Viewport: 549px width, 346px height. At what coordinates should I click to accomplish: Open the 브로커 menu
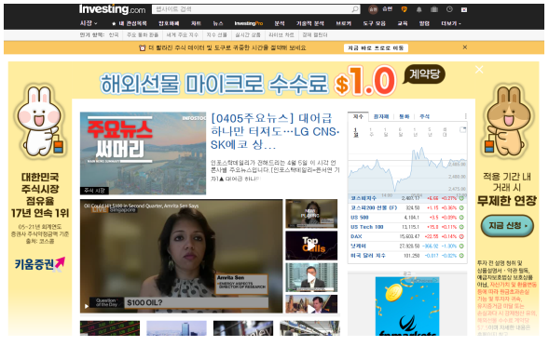(344, 24)
